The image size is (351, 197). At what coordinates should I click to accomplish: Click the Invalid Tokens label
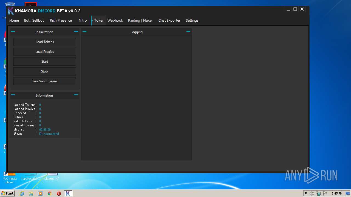tap(24, 125)
